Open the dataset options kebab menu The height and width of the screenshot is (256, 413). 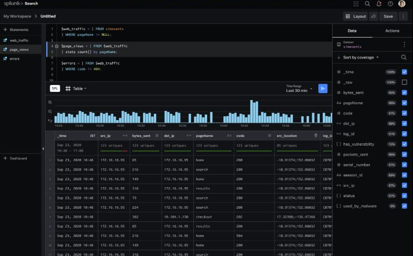click(x=404, y=44)
